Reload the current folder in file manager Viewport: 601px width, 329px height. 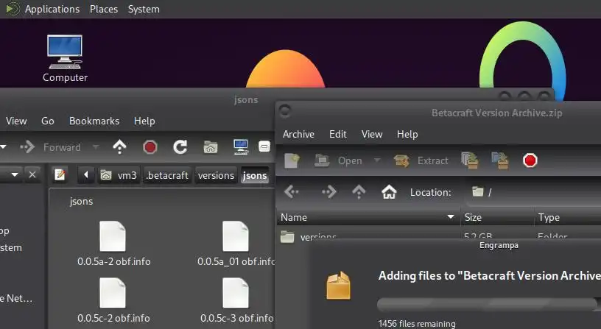(x=180, y=146)
